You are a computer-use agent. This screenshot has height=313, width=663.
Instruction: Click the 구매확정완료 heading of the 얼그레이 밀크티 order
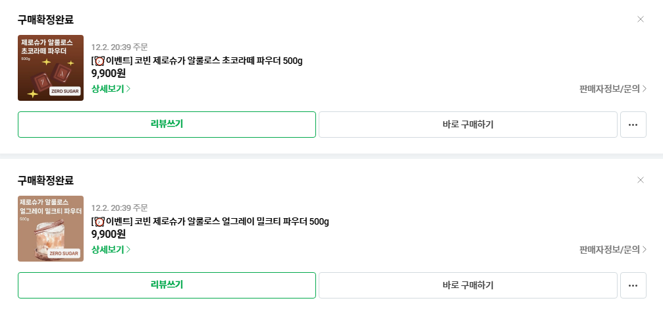click(x=45, y=180)
